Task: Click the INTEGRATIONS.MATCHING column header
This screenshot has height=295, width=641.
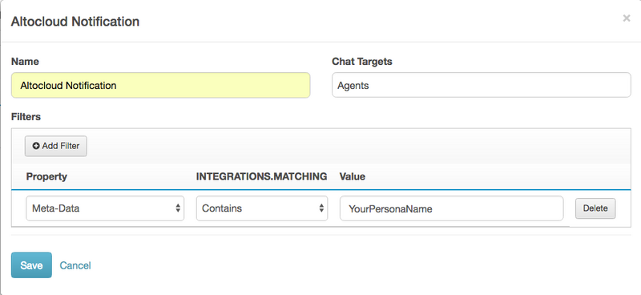Action: (262, 176)
